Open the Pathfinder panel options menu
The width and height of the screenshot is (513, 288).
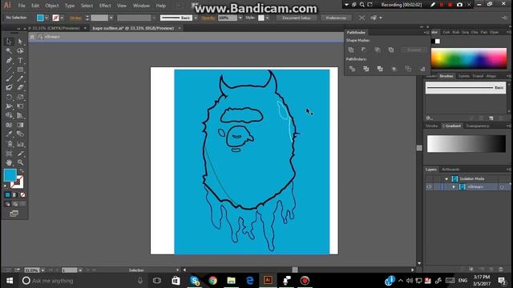[x=426, y=32]
